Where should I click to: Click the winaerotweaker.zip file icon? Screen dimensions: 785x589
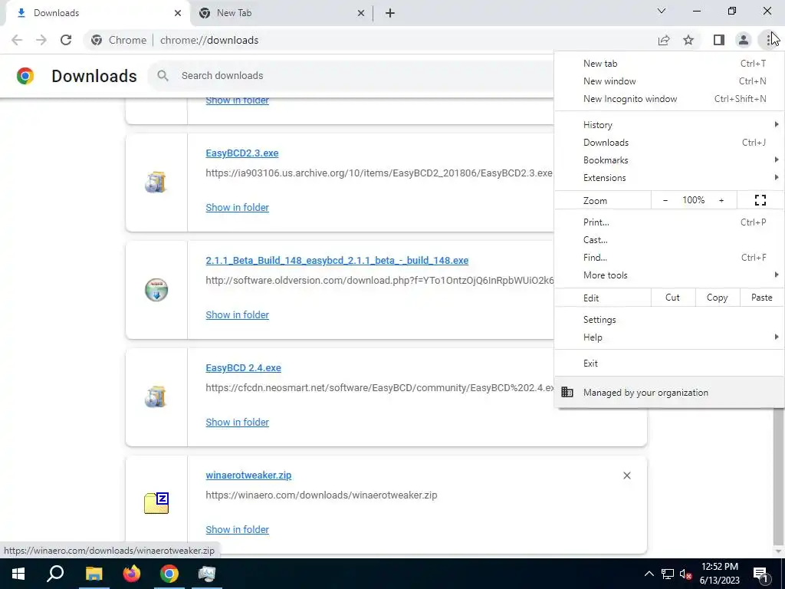(x=156, y=503)
